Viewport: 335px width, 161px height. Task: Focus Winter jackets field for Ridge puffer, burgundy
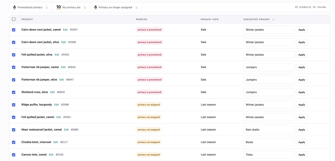tap(269, 105)
